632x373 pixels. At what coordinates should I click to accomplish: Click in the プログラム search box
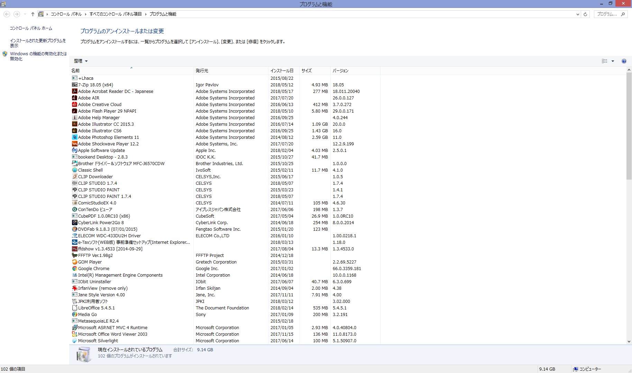[x=611, y=14]
